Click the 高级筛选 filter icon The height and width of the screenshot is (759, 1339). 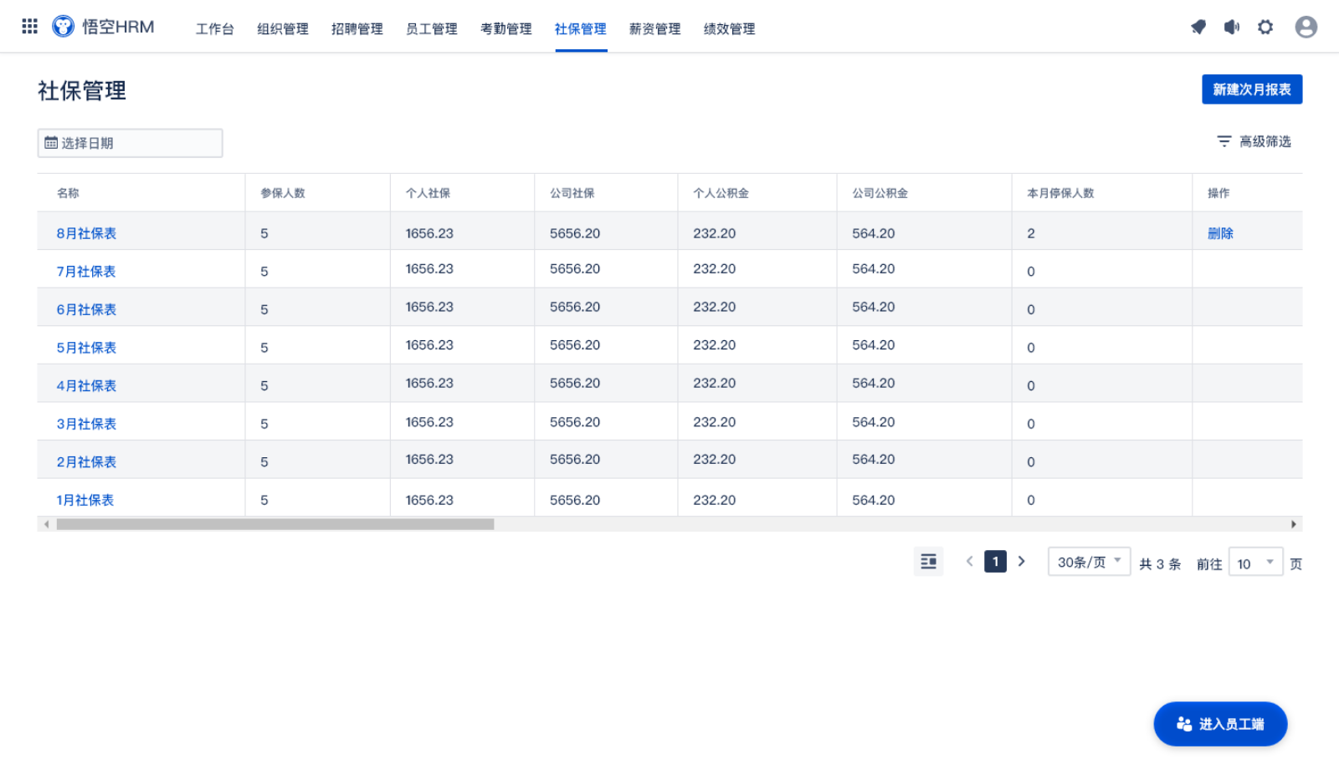click(x=1224, y=142)
